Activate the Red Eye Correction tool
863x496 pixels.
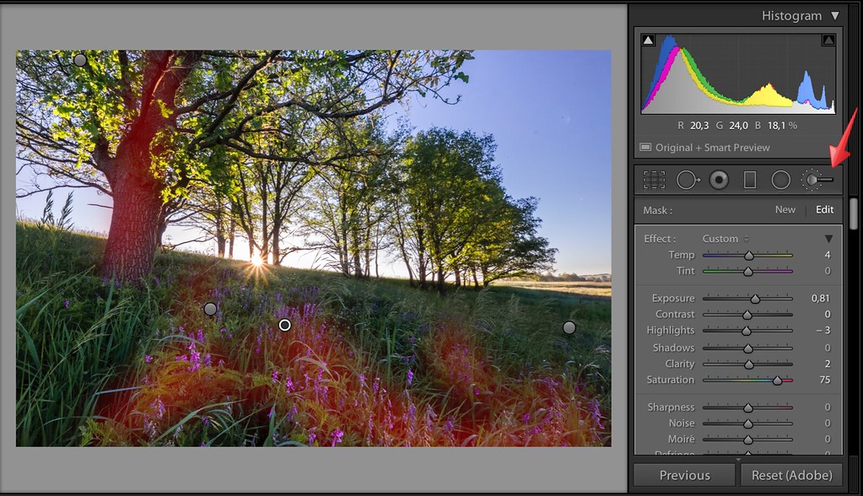719,180
